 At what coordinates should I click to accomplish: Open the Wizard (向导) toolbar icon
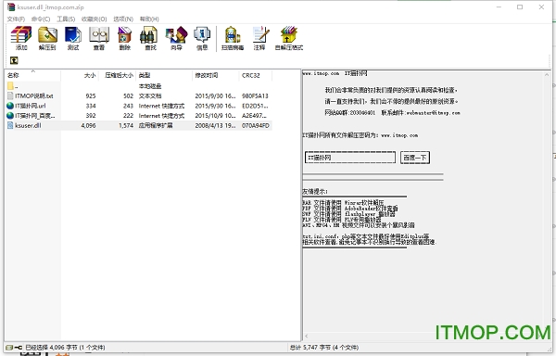[x=176, y=38]
